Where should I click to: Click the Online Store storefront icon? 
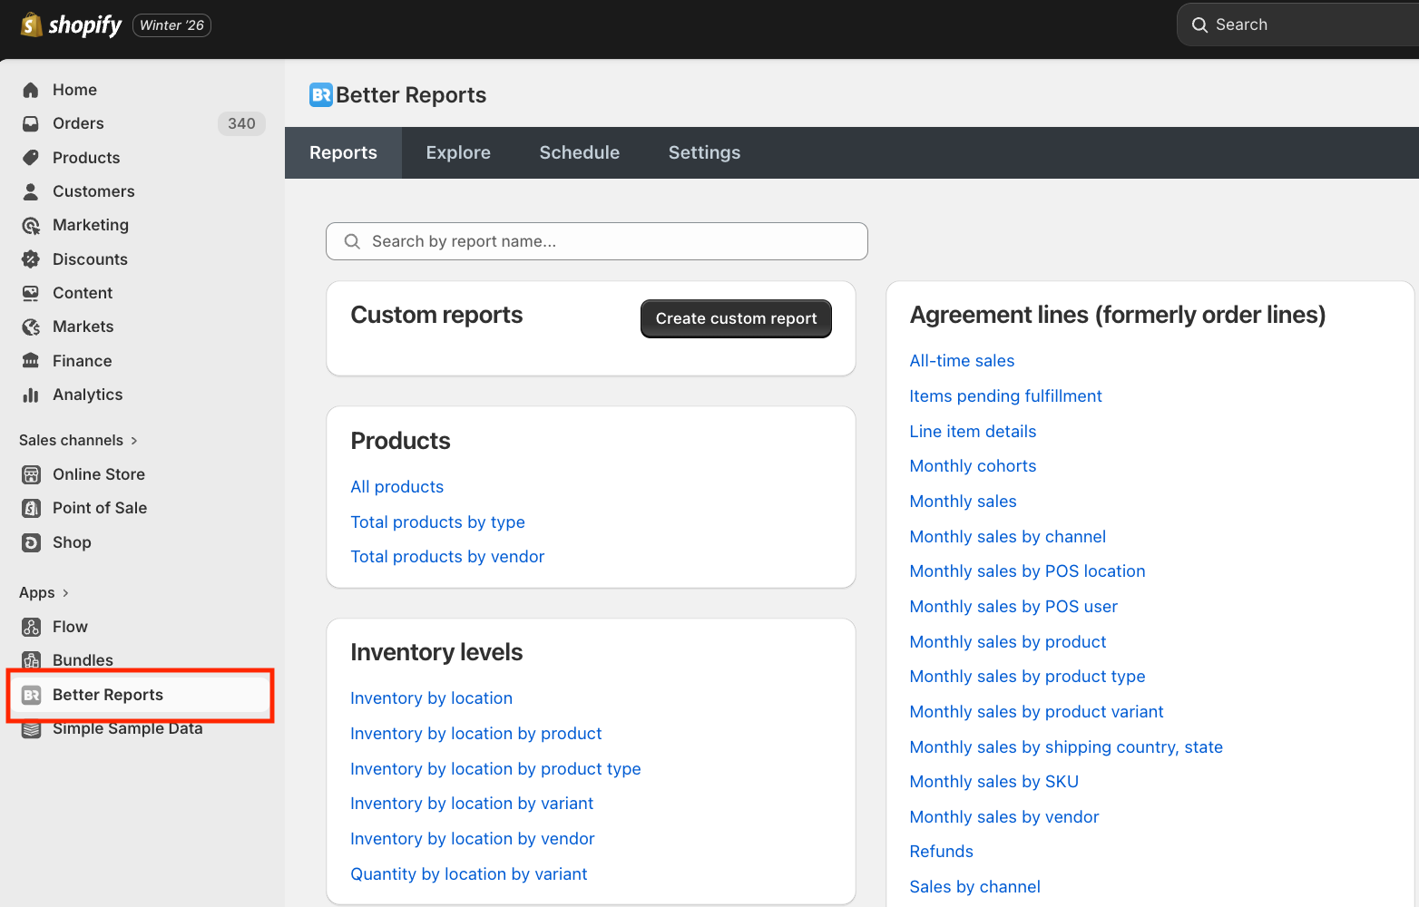[x=31, y=474]
